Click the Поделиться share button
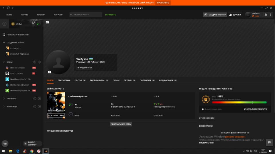 click(85, 68)
